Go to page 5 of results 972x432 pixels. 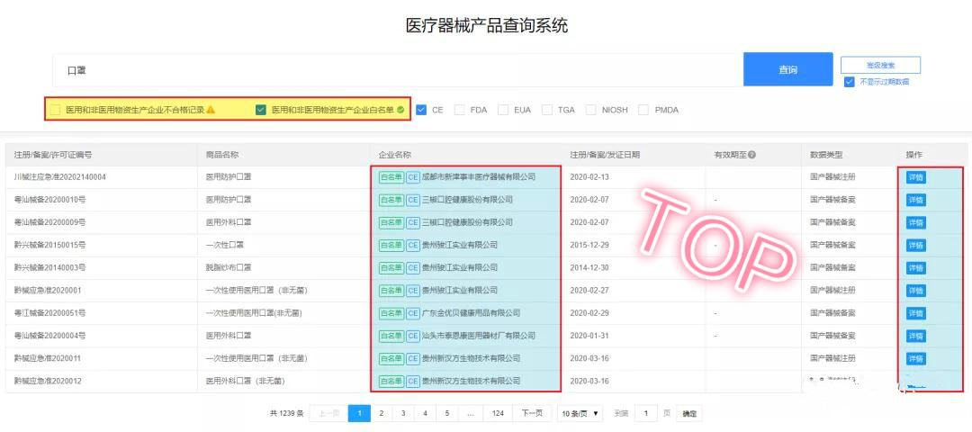(x=446, y=413)
